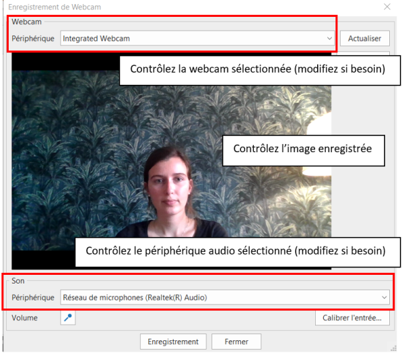
Task: Start recording with the Enregistrement button
Action: (173, 342)
